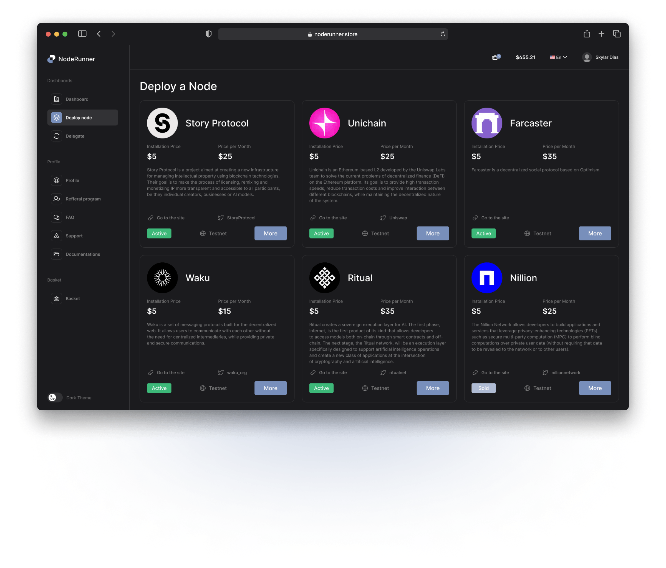The width and height of the screenshot is (666, 568).
Task: Open the Story Protocol logo
Action: [x=162, y=123]
